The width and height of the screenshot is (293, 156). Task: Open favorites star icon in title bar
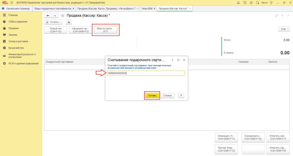click(x=251, y=3)
